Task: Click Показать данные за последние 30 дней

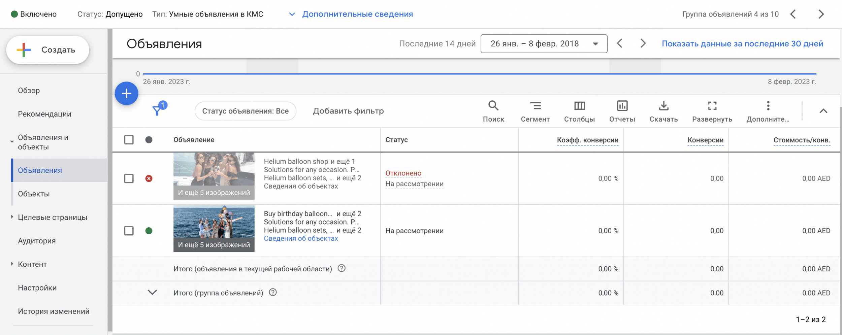Action: tap(742, 44)
